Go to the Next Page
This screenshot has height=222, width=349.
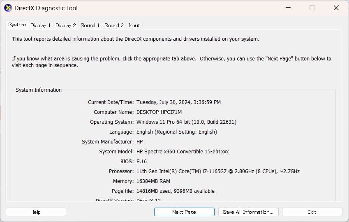[x=184, y=212]
